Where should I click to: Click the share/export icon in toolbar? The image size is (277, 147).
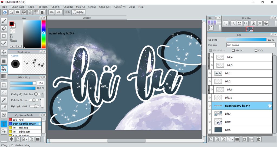click(x=11, y=12)
